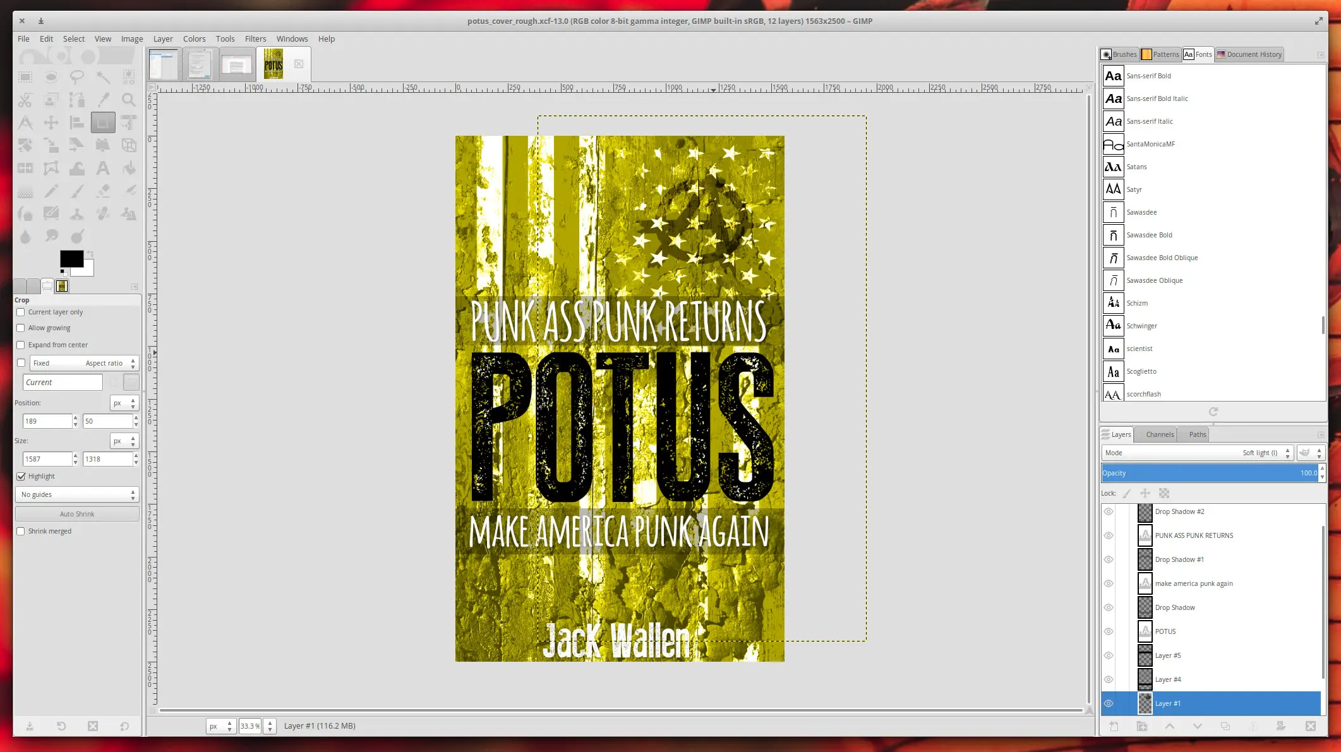Select the Drop Shadow #2 layer

click(x=1180, y=511)
